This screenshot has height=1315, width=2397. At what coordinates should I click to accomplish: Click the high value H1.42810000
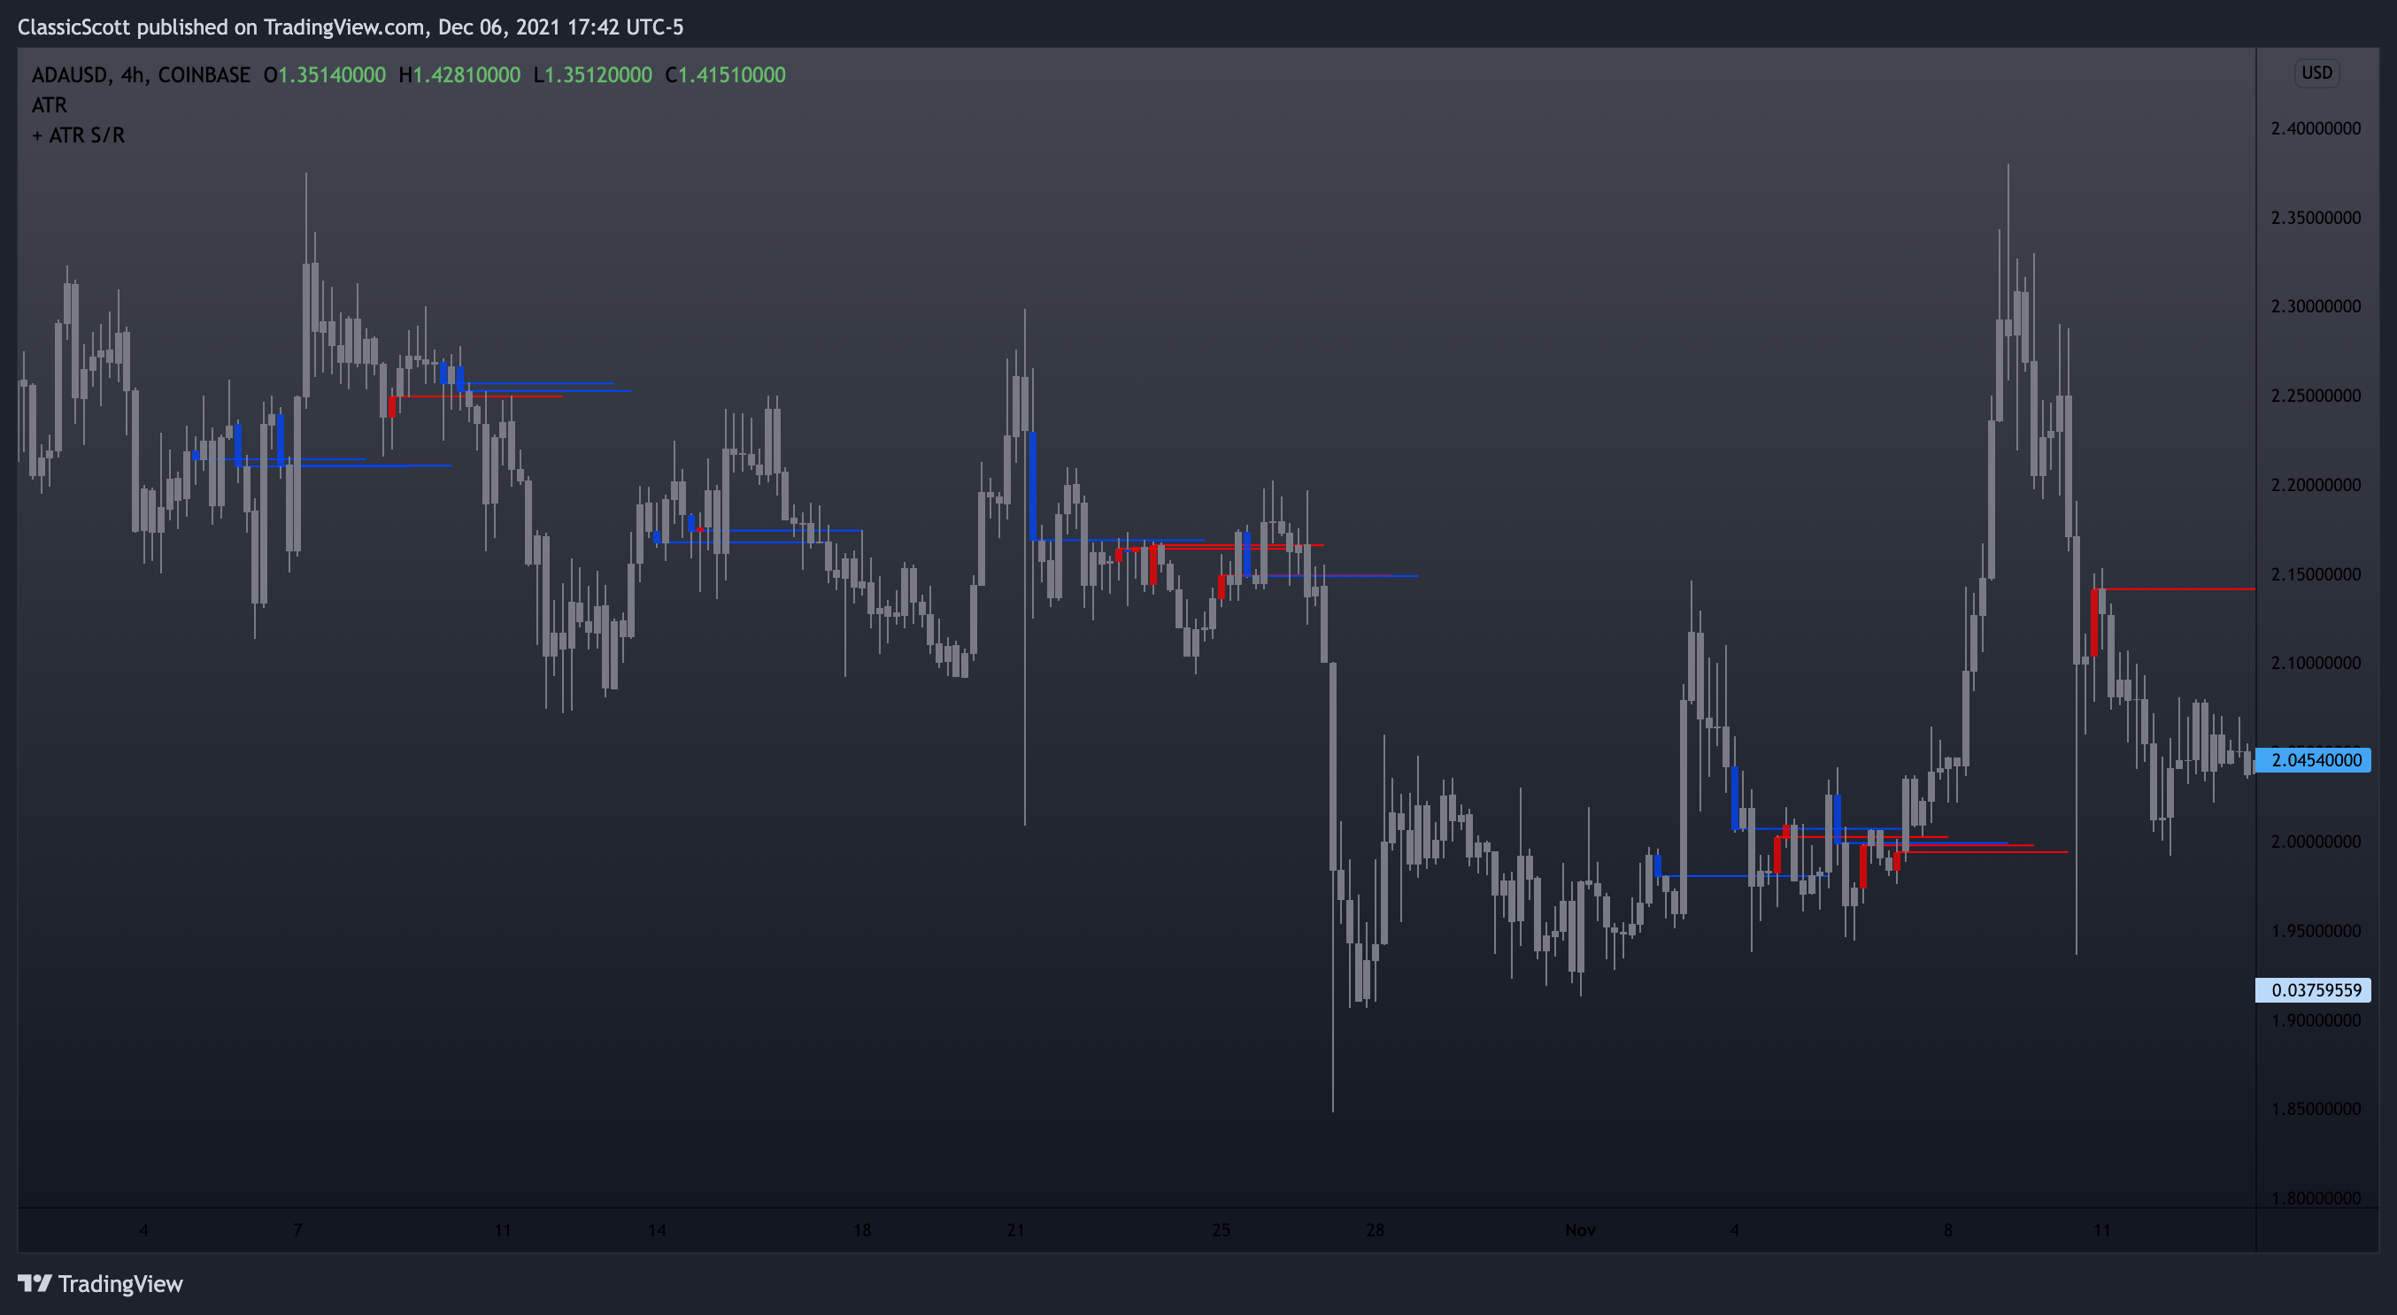459,75
